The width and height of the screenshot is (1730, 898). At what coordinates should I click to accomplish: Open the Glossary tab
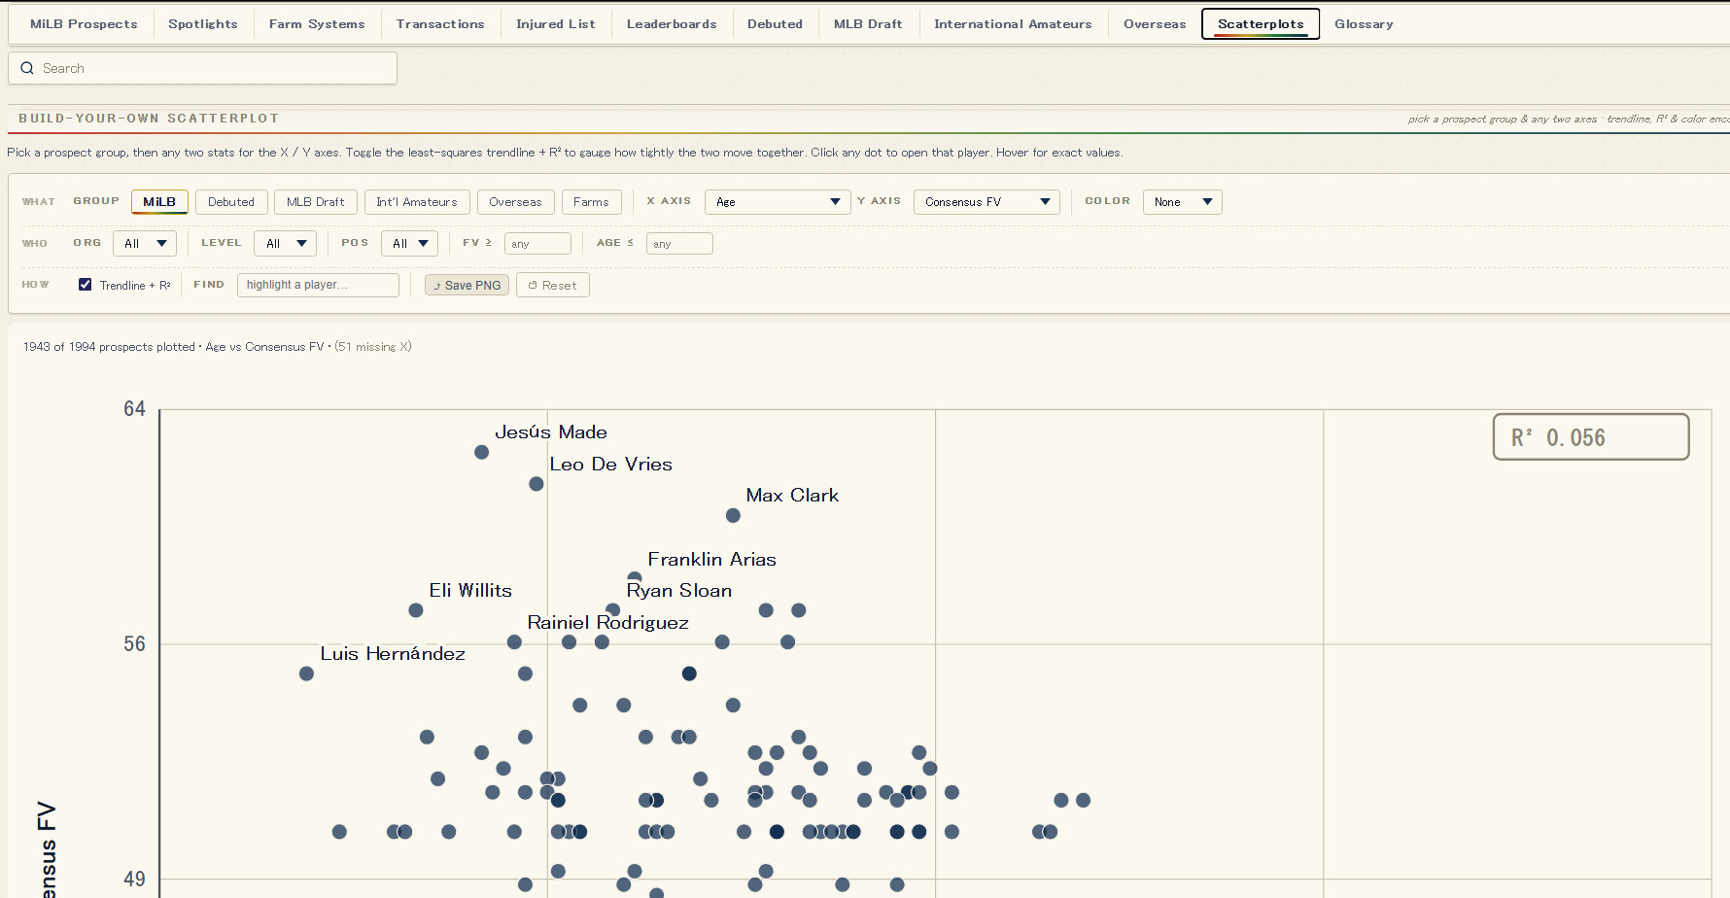coord(1364,24)
